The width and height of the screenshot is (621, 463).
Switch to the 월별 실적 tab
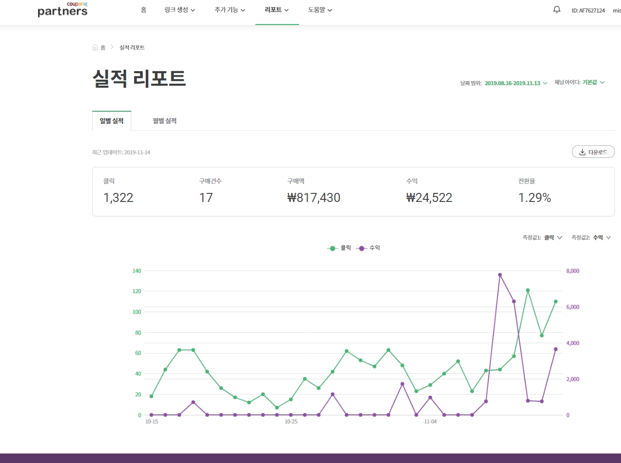click(165, 121)
